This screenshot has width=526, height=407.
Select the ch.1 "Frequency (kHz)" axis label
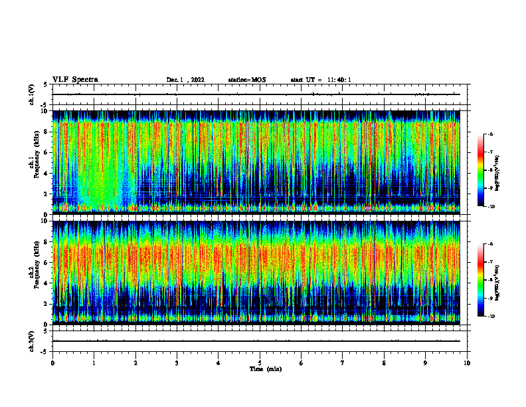pos(37,154)
